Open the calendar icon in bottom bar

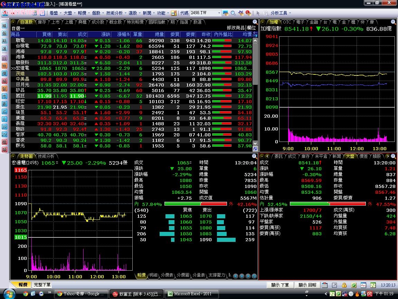point(325,285)
